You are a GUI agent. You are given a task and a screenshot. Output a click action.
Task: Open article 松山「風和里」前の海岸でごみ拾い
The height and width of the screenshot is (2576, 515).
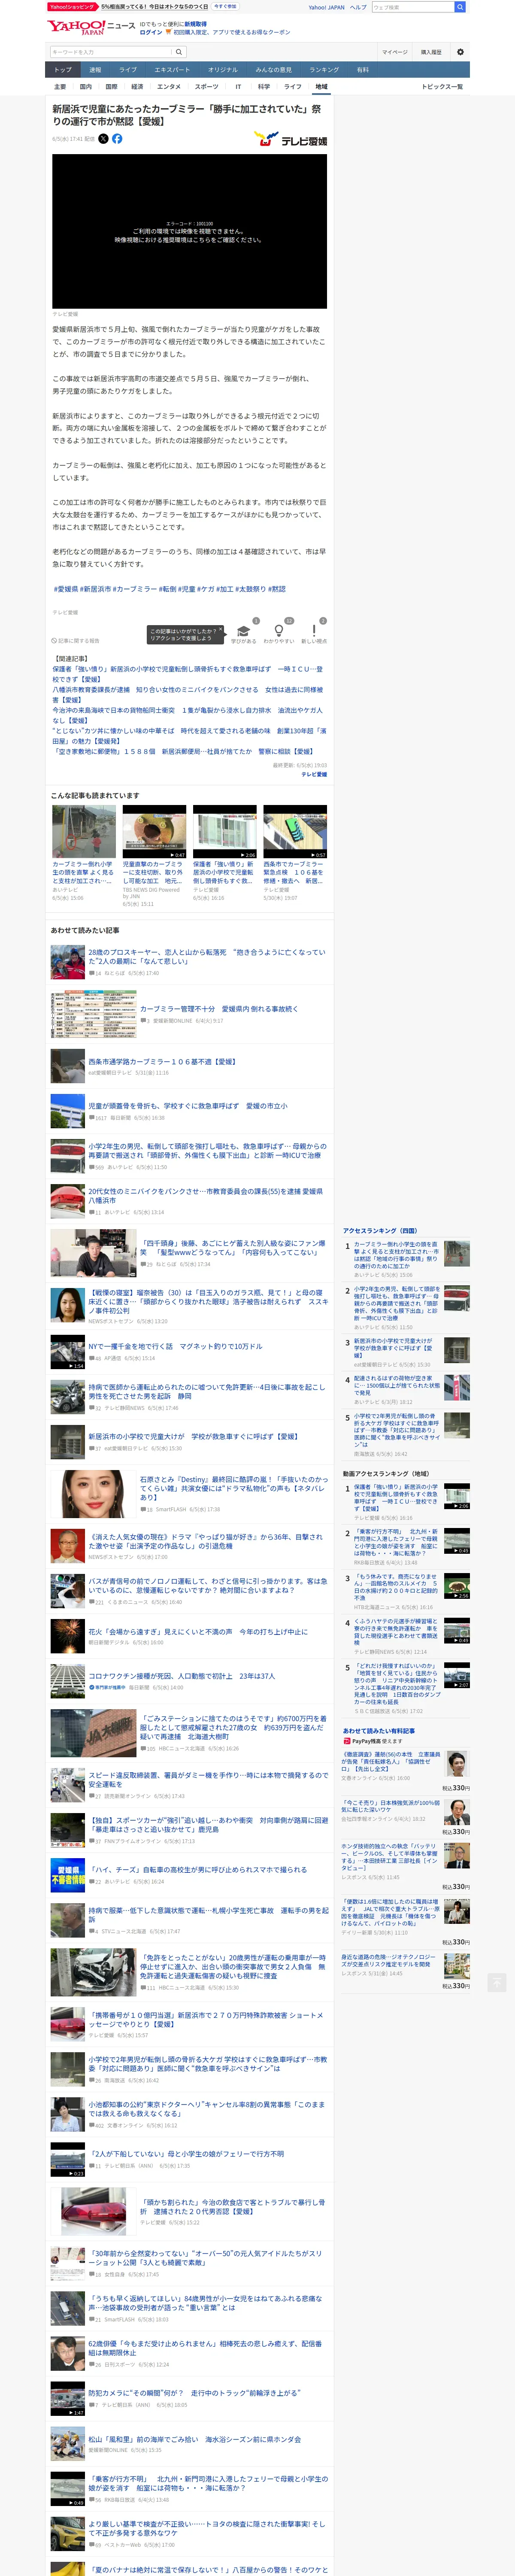coord(194,2439)
